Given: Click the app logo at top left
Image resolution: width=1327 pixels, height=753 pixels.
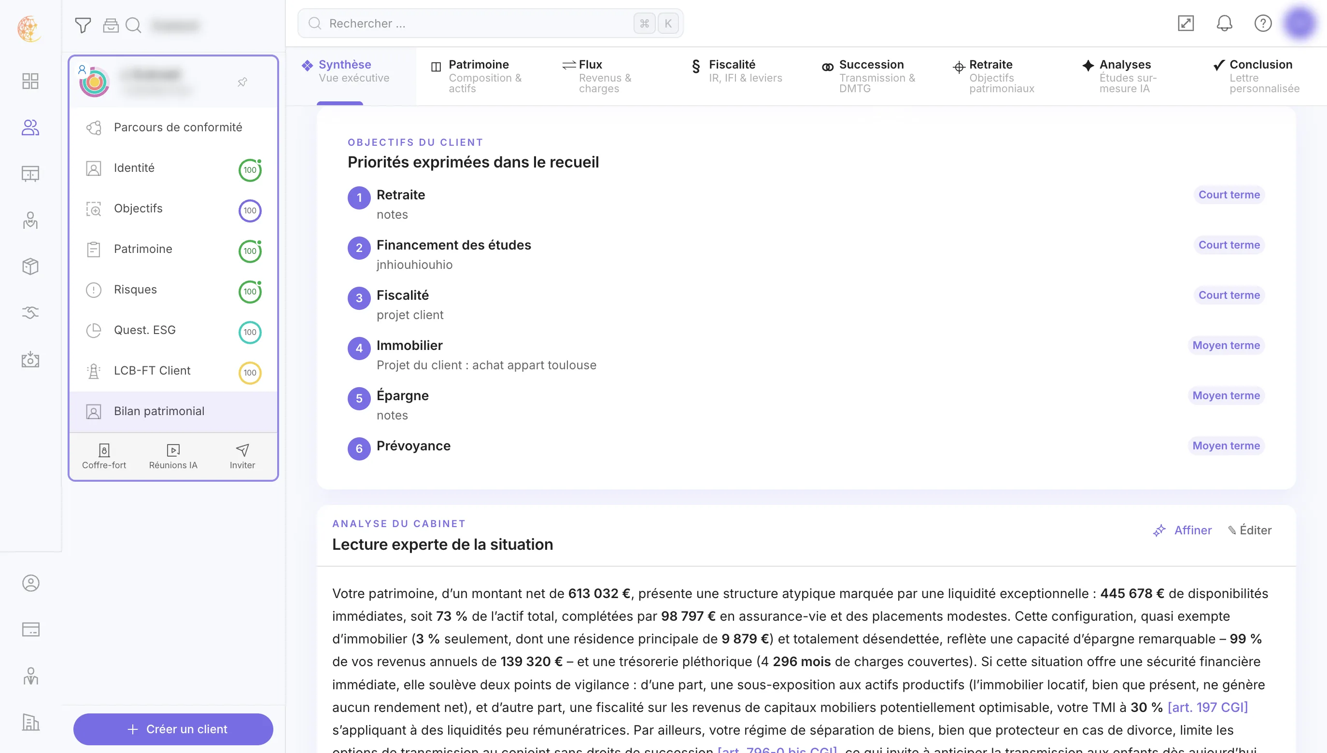Looking at the screenshot, I should tap(29, 28).
